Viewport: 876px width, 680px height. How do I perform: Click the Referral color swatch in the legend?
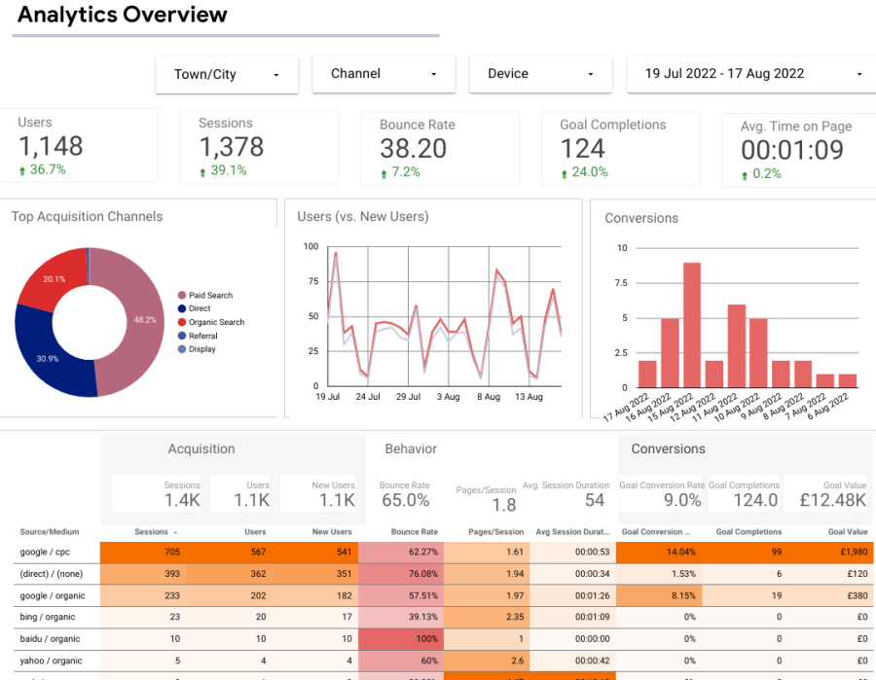tap(181, 336)
